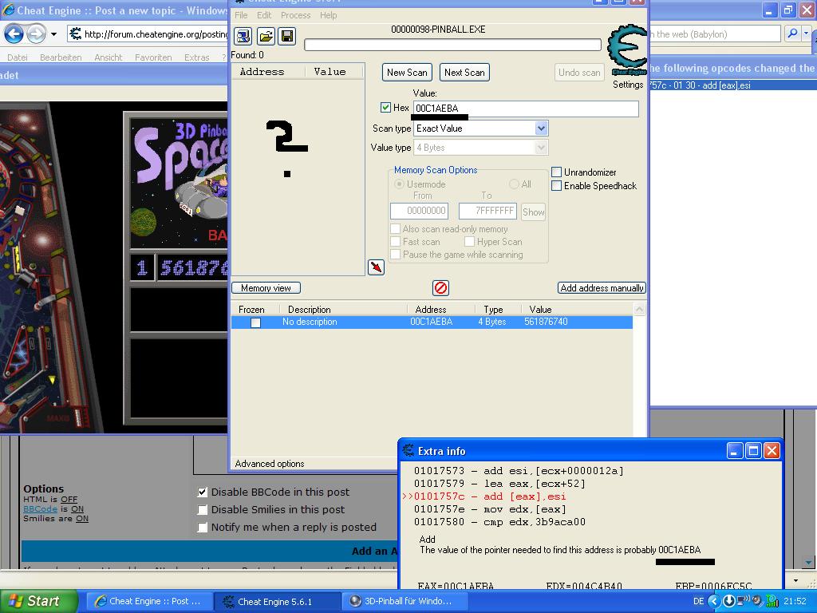Click the hex Value input field
The image size is (817, 613).
(x=526, y=109)
